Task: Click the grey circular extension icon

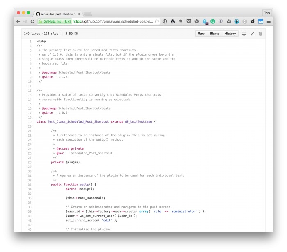Action: [x=245, y=21]
